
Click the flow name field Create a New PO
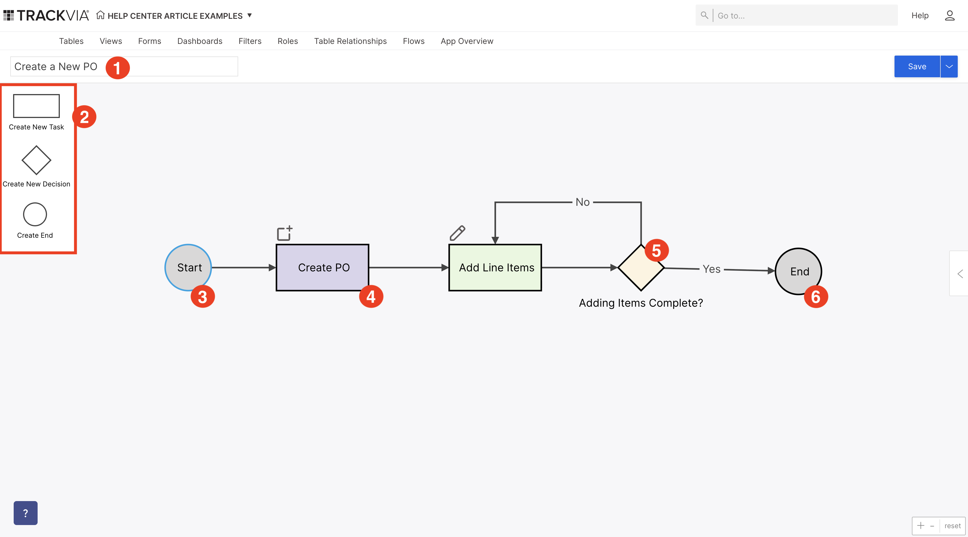point(124,67)
